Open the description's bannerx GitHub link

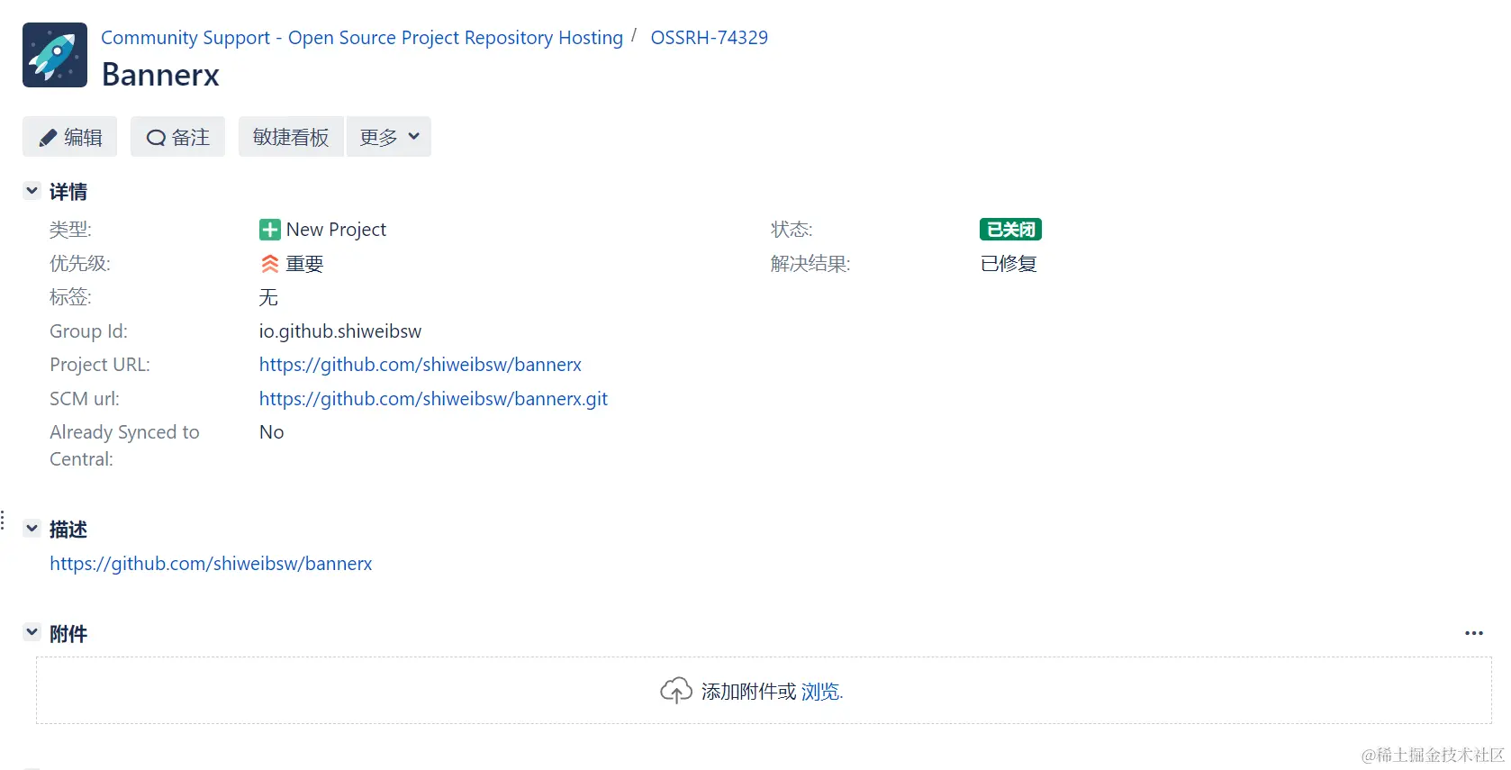coord(211,564)
